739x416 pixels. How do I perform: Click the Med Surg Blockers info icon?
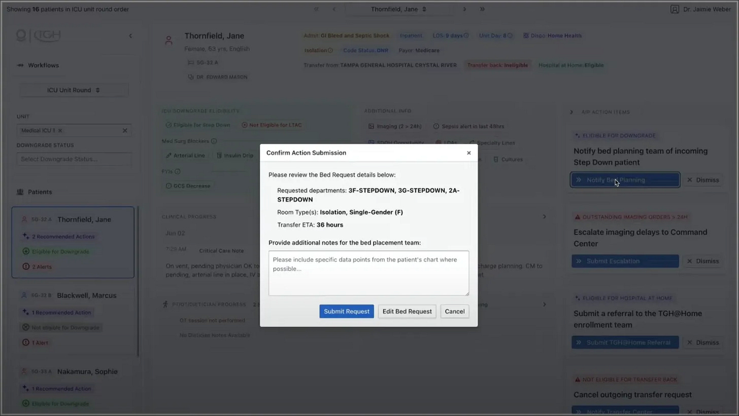click(x=214, y=141)
